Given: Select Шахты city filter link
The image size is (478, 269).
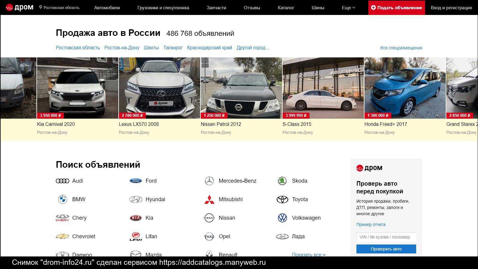Looking at the screenshot, I should pyautogui.click(x=151, y=48).
